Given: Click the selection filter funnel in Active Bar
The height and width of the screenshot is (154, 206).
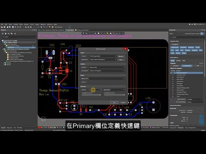Looking at the screenshot, I should pos(83,33).
